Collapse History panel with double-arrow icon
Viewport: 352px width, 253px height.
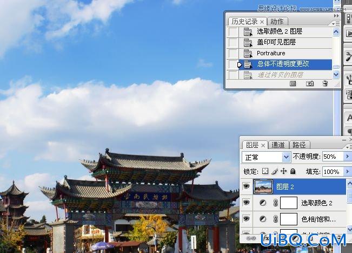(x=336, y=16)
